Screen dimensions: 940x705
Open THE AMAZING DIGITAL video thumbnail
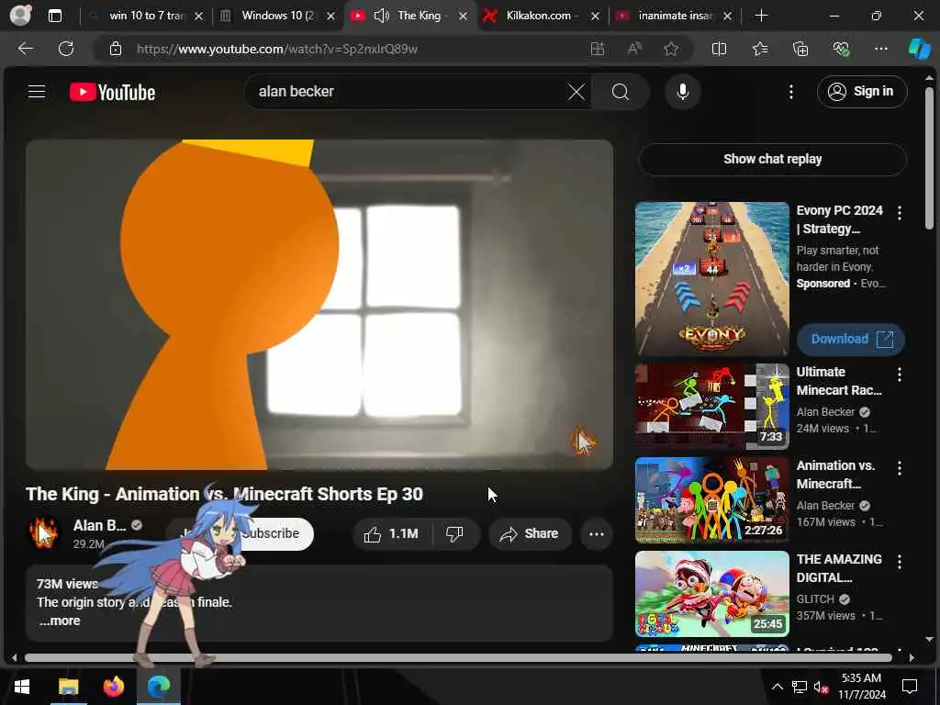[x=711, y=594]
